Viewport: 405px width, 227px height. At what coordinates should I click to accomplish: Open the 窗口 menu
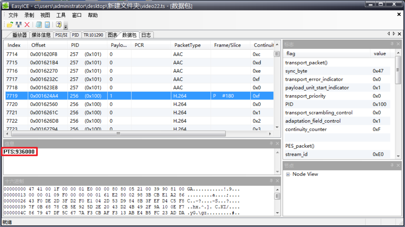tap(77, 15)
